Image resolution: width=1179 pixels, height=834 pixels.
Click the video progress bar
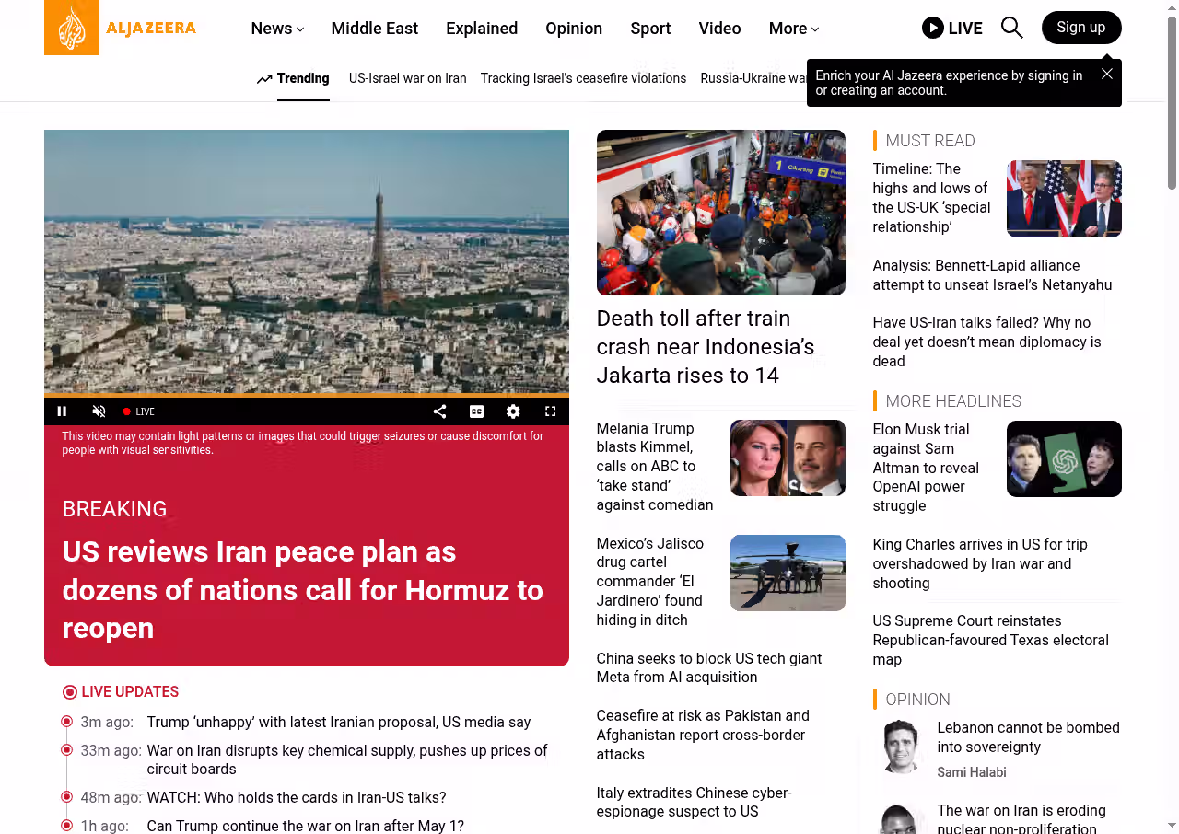(x=306, y=395)
